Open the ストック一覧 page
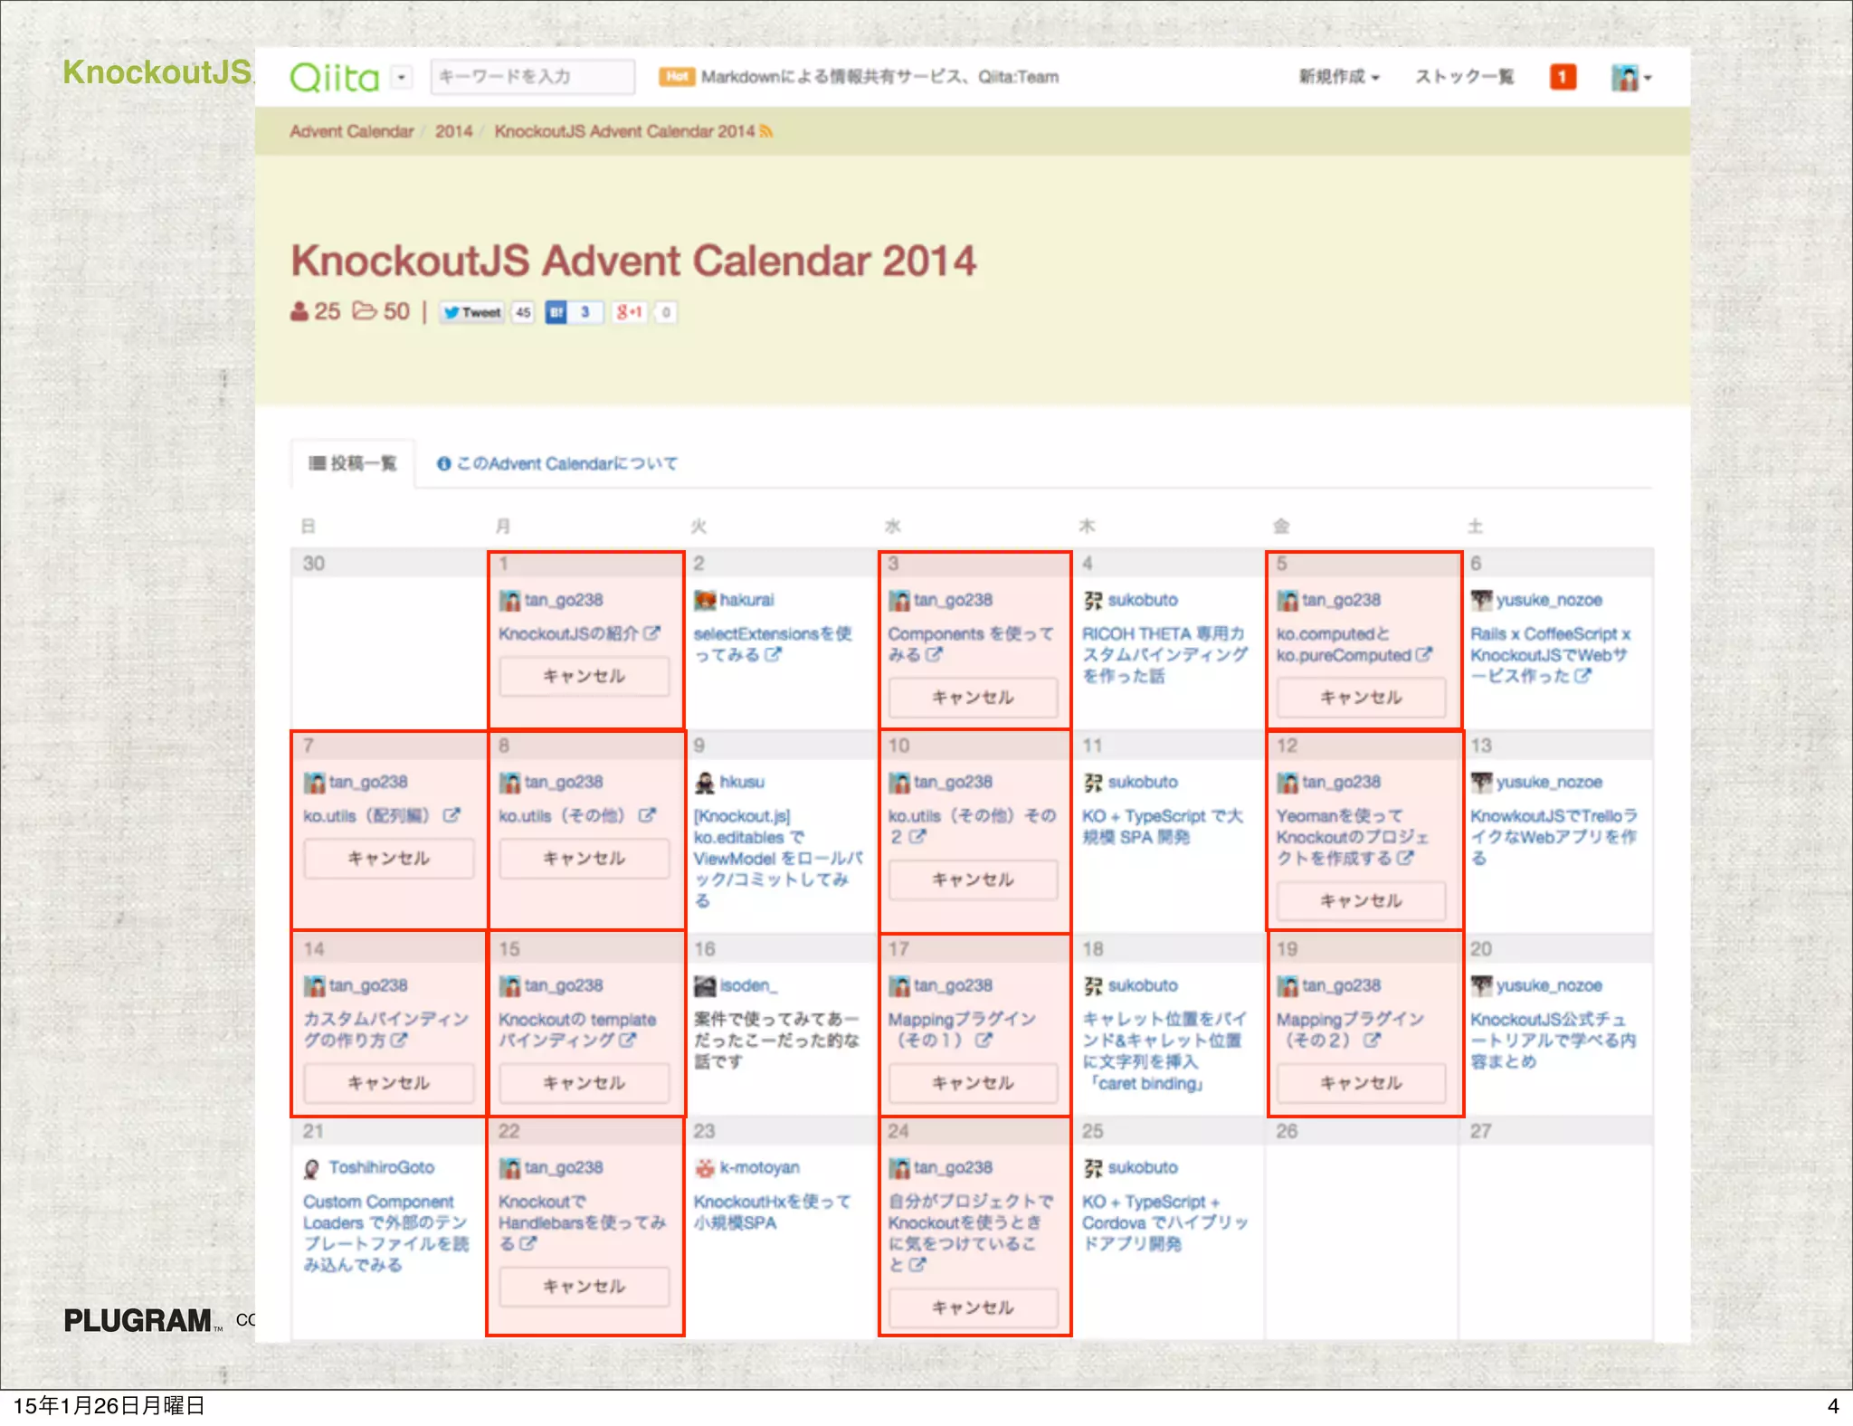1853x1426 pixels. (1464, 77)
